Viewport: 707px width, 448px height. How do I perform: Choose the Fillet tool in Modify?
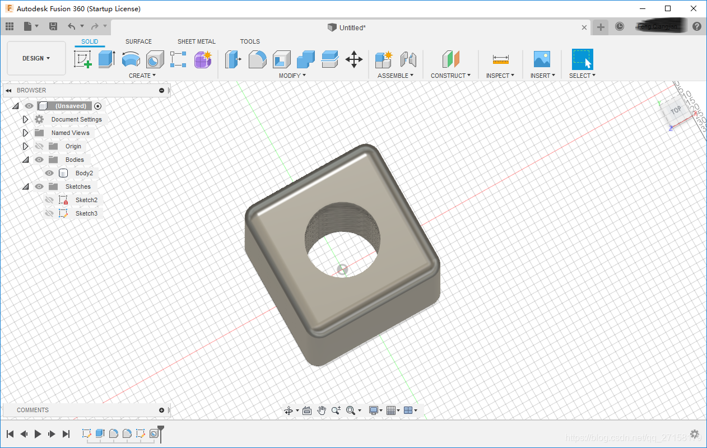coord(257,59)
